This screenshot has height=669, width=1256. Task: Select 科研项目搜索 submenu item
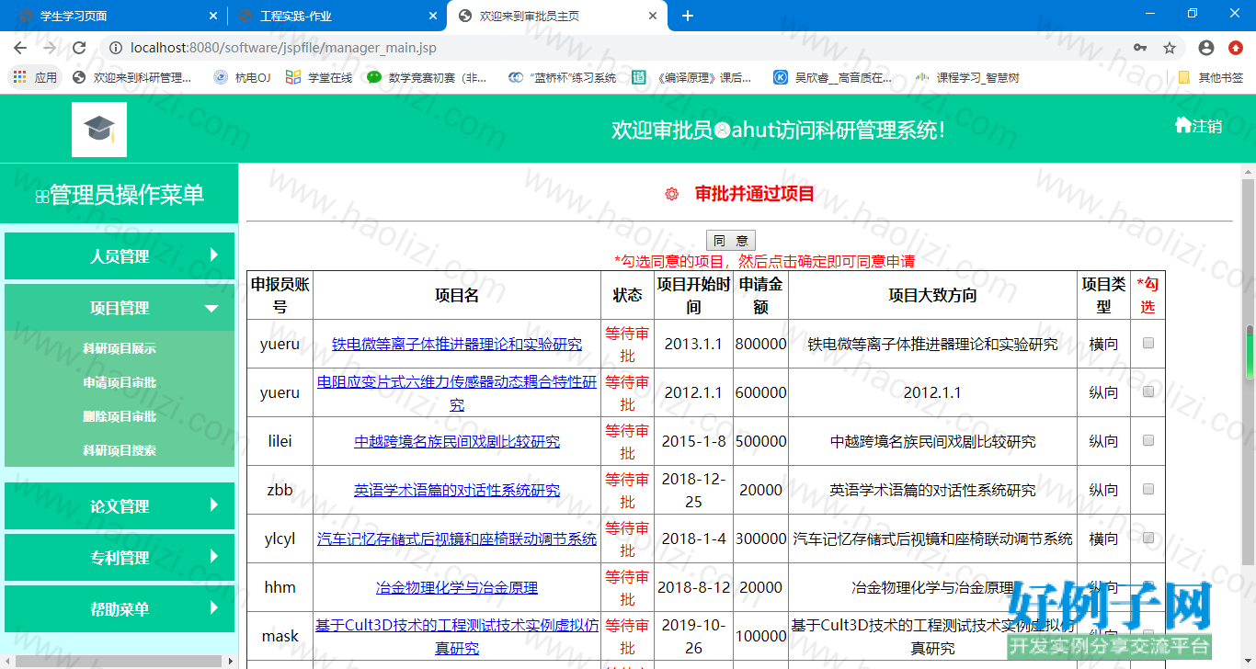tap(120, 450)
